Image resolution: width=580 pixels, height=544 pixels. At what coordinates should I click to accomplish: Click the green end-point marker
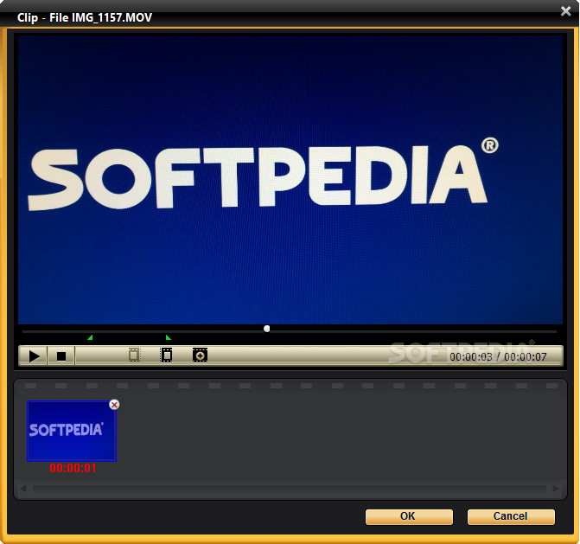click(x=169, y=337)
